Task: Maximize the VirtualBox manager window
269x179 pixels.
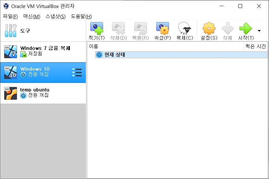Action: tap(240, 6)
